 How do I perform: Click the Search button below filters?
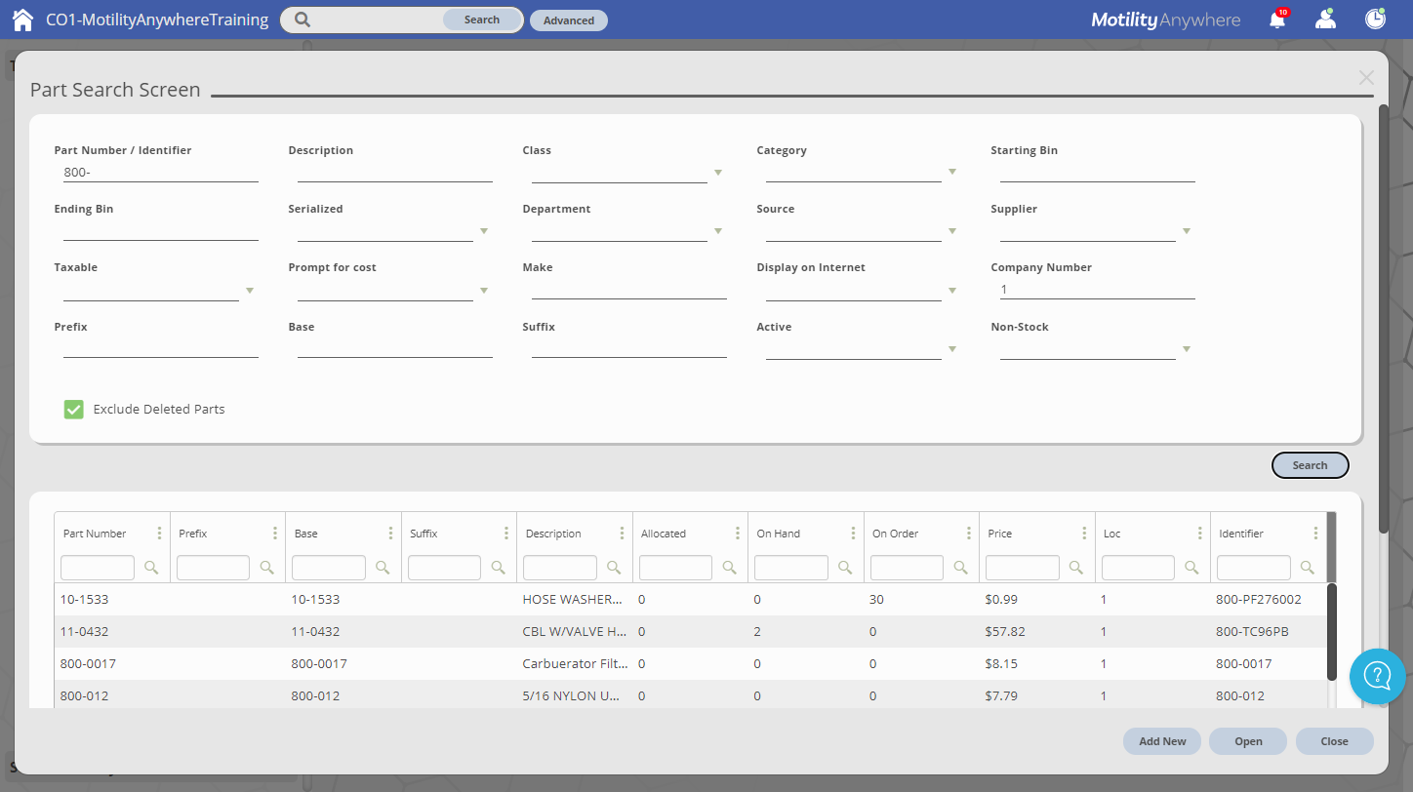(1310, 465)
